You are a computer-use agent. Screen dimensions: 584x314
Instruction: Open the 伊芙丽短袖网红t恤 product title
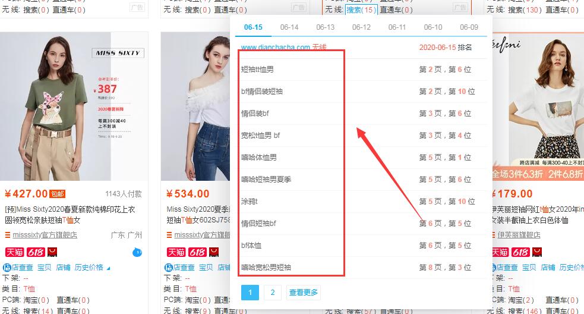click(538, 215)
